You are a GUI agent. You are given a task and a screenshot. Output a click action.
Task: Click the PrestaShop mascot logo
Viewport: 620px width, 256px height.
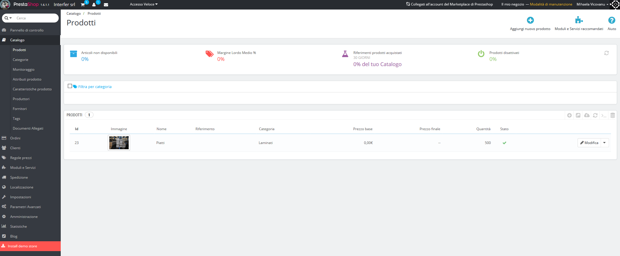(5, 5)
